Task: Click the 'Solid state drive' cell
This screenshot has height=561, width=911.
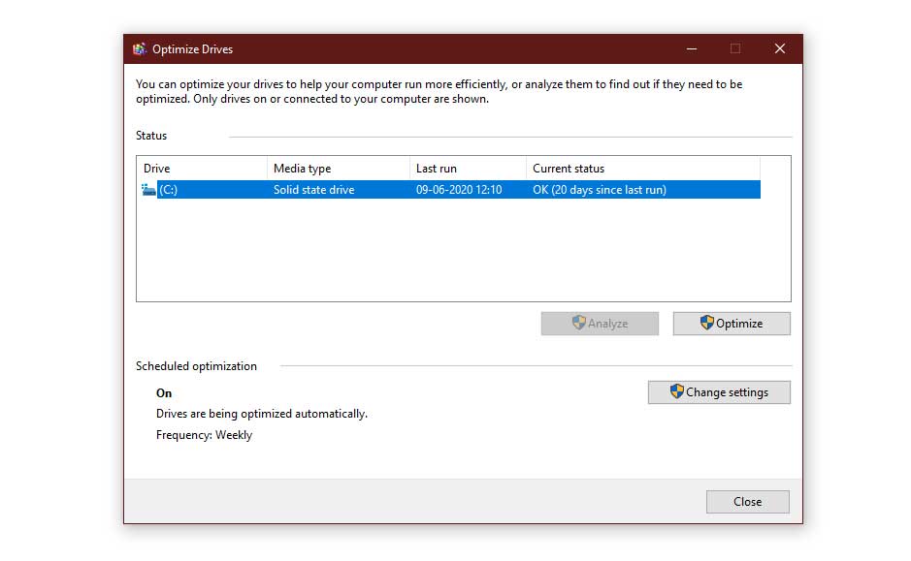Action: click(x=313, y=190)
